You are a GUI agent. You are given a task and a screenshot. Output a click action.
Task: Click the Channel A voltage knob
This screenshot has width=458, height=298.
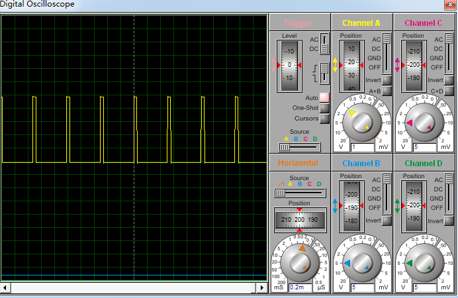(362, 122)
